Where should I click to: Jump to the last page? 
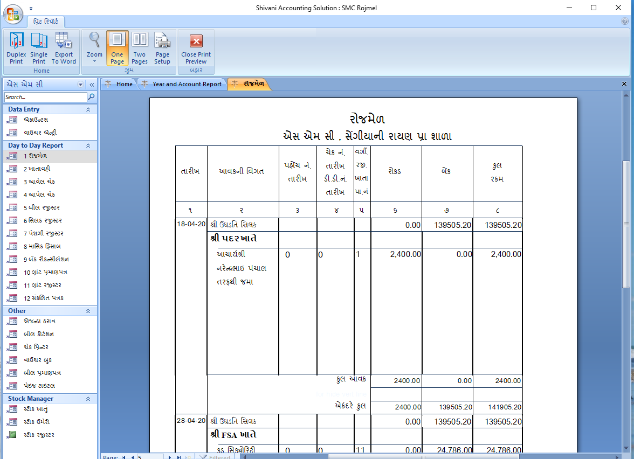(180, 456)
